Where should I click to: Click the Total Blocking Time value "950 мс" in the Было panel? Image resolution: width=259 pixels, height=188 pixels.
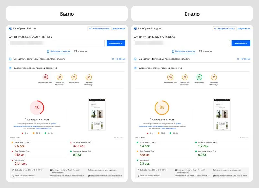(19, 155)
